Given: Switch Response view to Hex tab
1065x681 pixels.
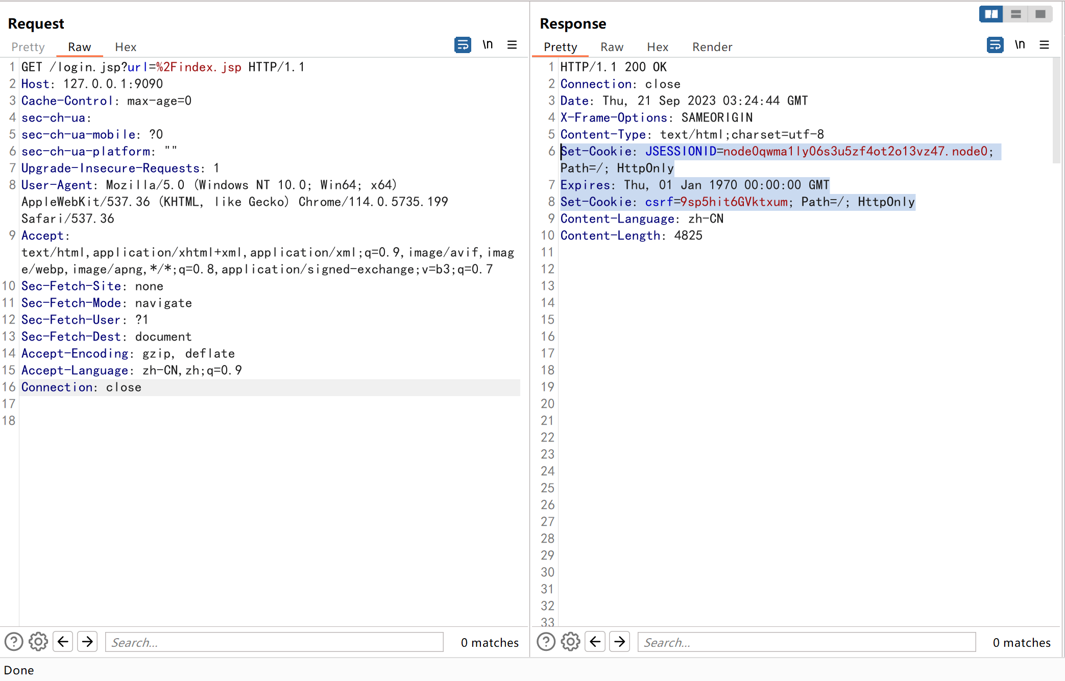Looking at the screenshot, I should click(x=658, y=47).
